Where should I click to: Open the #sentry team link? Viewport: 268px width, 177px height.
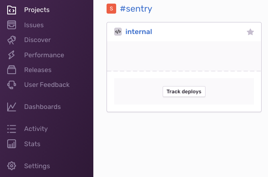click(136, 9)
